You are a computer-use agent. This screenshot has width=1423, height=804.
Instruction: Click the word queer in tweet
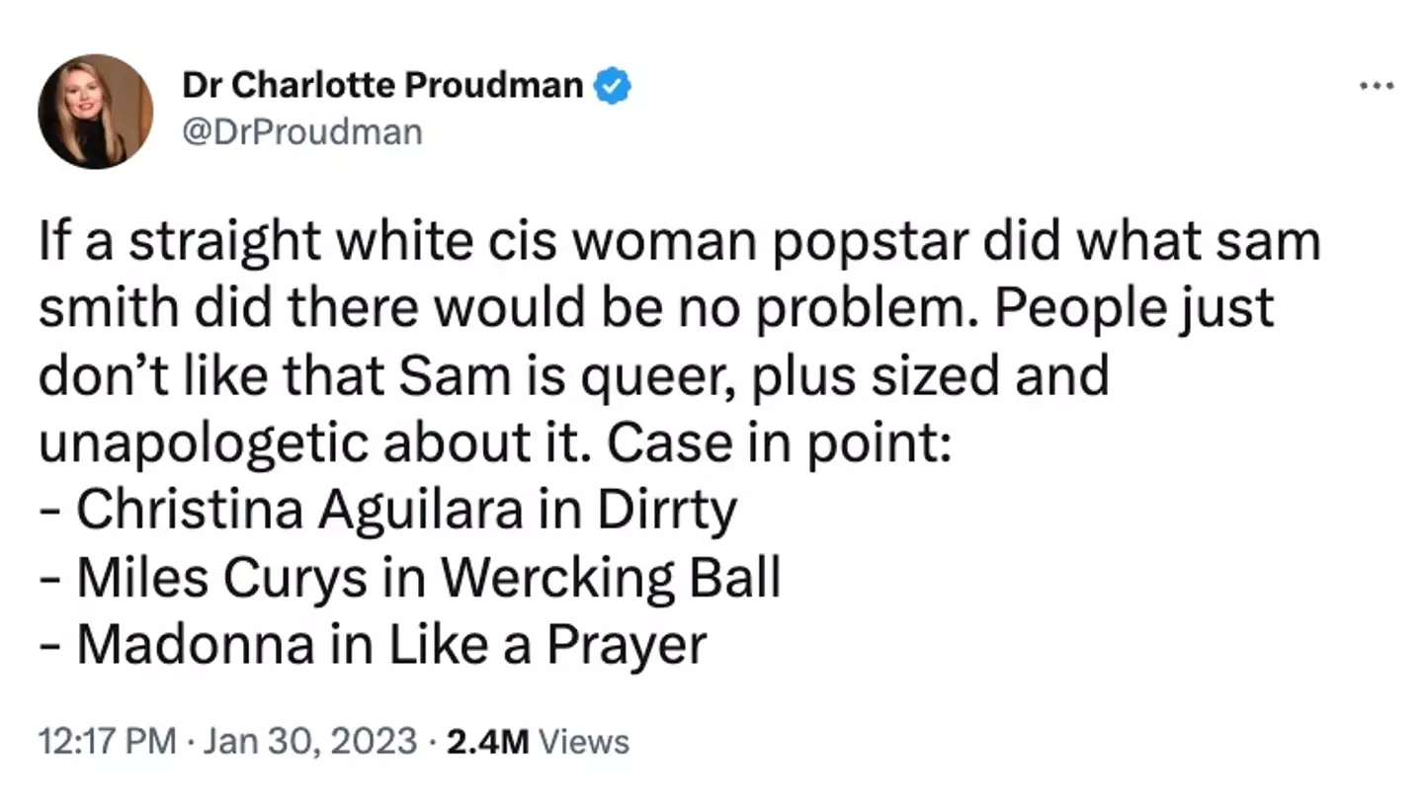[671, 377]
